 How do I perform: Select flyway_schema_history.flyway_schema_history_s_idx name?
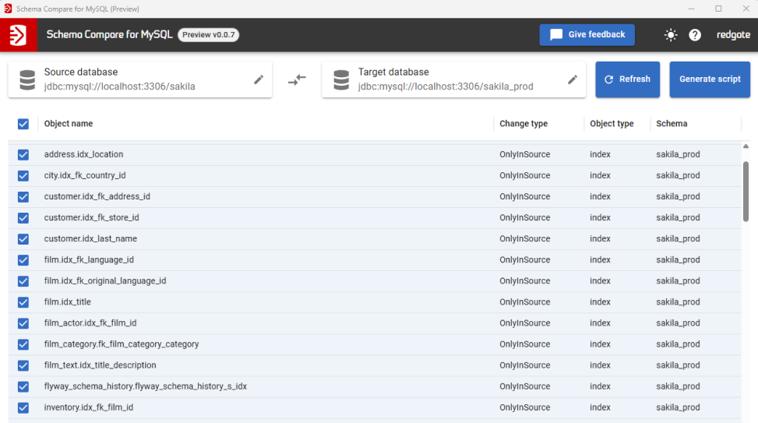click(146, 386)
